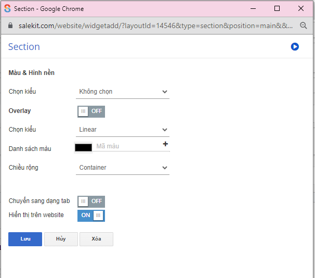Click the padlock site security icon

[9, 25]
